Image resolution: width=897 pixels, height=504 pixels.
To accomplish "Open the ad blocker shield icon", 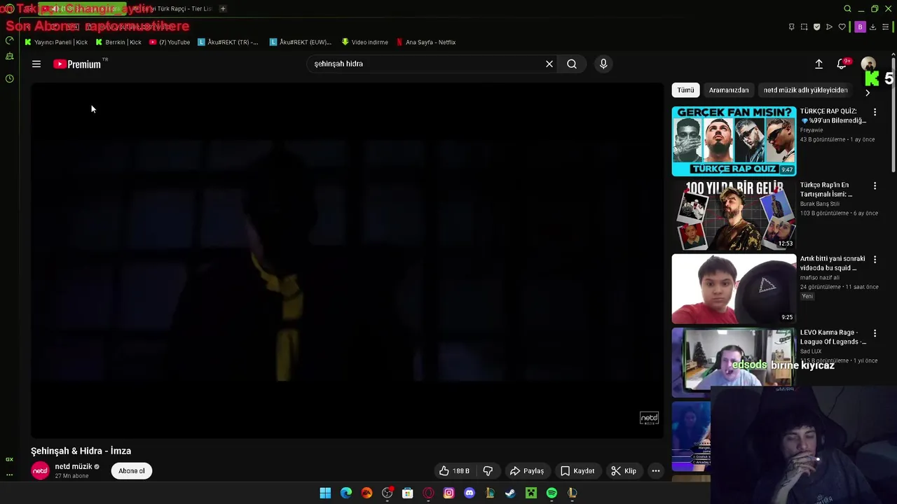I will click(816, 27).
